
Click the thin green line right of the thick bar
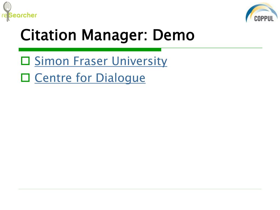click(212, 48)
